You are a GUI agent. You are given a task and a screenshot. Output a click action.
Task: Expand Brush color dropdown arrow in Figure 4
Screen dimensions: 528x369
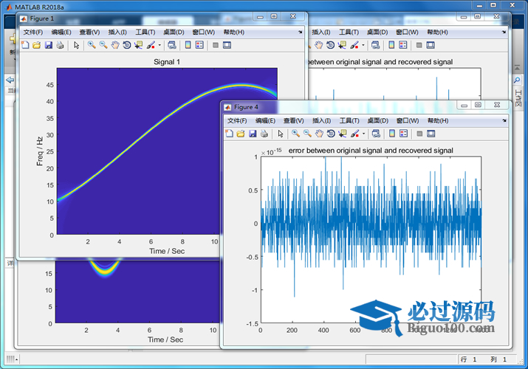click(x=364, y=134)
